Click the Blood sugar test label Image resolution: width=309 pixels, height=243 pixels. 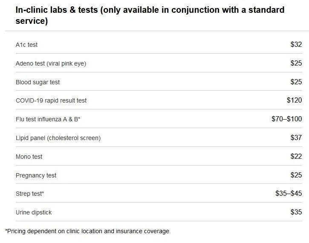38,82
